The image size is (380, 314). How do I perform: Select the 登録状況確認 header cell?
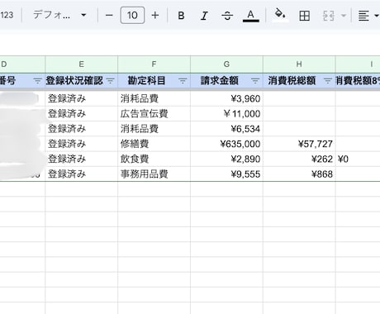(x=82, y=81)
